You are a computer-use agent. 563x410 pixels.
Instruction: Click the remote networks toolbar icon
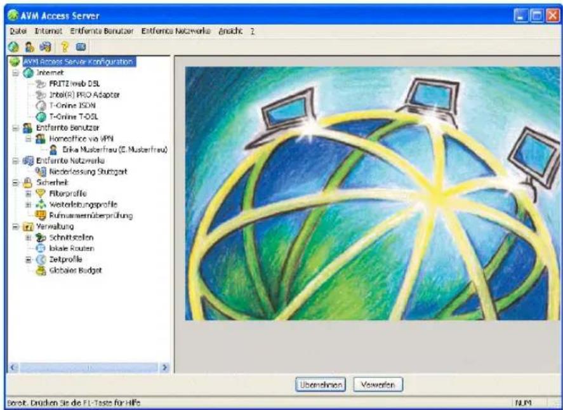point(45,47)
